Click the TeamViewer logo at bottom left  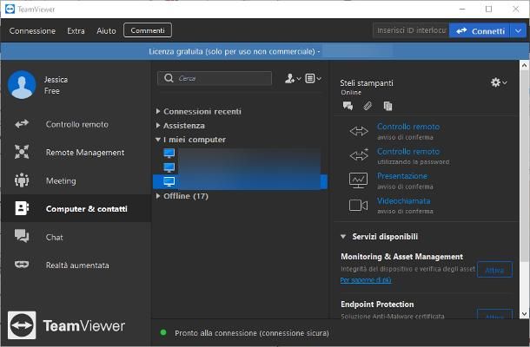coord(67,325)
